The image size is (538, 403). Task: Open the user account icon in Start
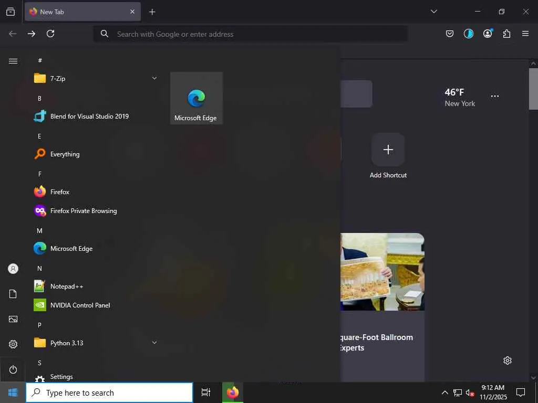(x=13, y=269)
